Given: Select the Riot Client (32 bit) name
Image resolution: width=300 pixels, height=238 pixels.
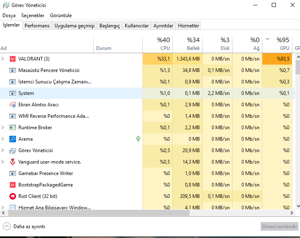Looking at the screenshot, I should pyautogui.click(x=38, y=196).
